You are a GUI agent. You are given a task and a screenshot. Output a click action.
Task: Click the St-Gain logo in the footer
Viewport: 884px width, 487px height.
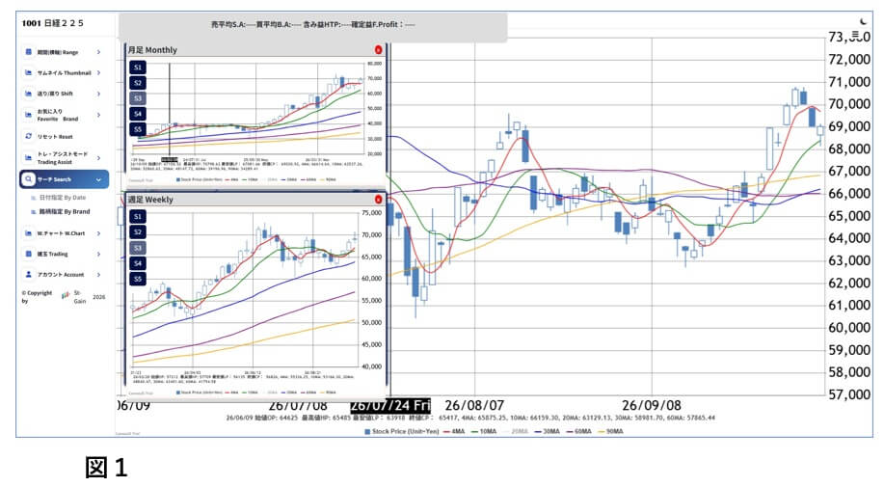pos(66,295)
